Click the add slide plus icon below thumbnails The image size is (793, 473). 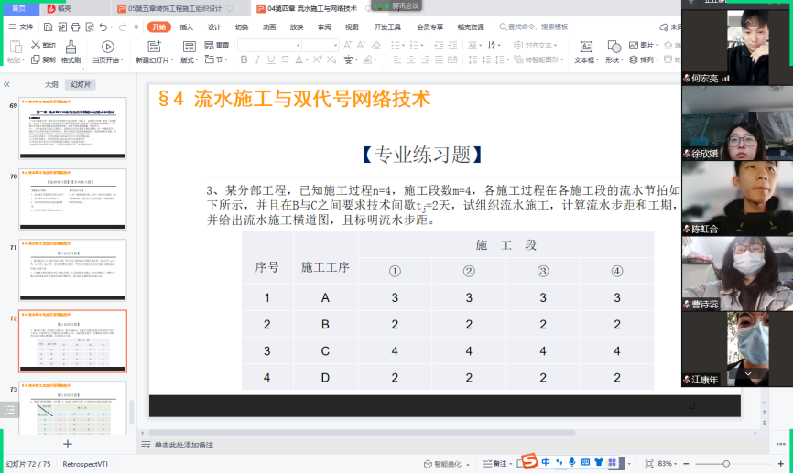[x=67, y=444]
